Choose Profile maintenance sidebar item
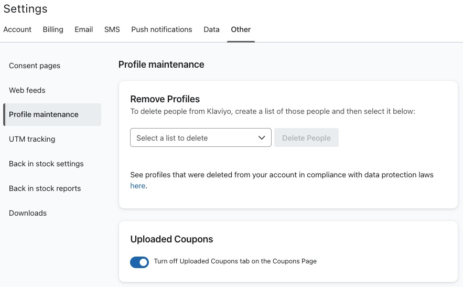Viewport: 463px width, 287px height. pos(52,114)
